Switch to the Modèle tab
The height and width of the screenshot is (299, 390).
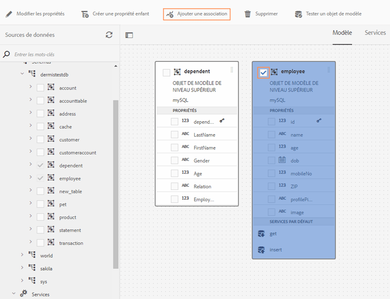[342, 33]
